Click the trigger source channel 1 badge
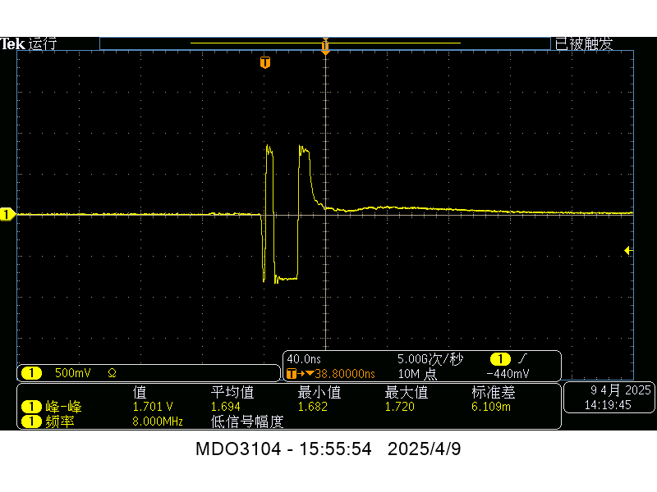 [499, 359]
